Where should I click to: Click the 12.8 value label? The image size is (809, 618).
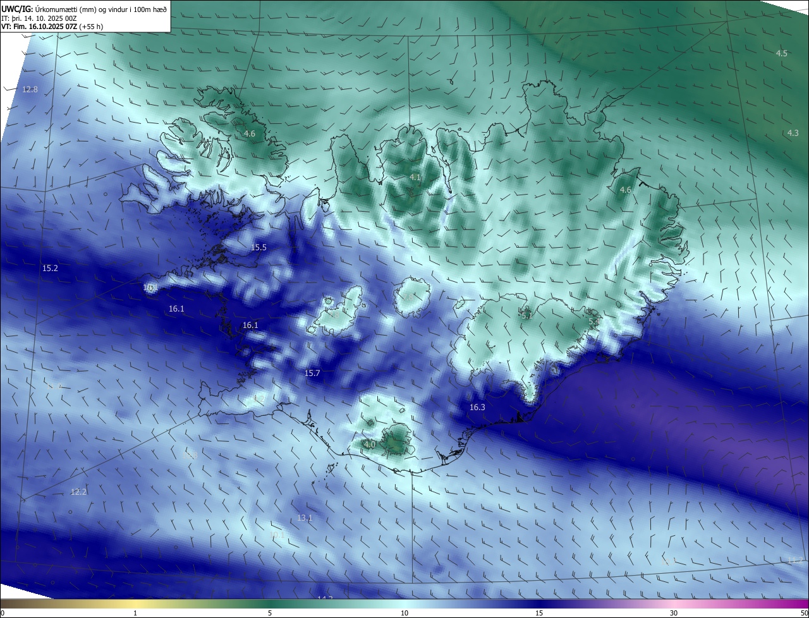30,90
